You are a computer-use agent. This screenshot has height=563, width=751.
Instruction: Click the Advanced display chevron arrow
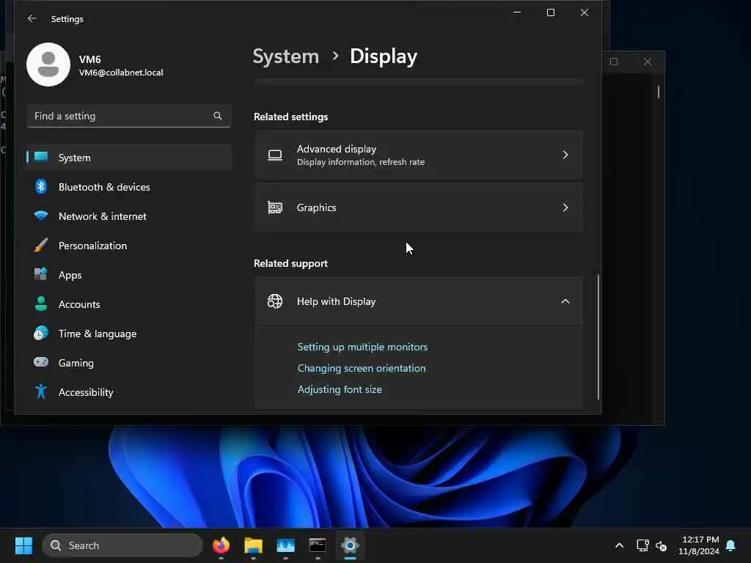coord(565,155)
